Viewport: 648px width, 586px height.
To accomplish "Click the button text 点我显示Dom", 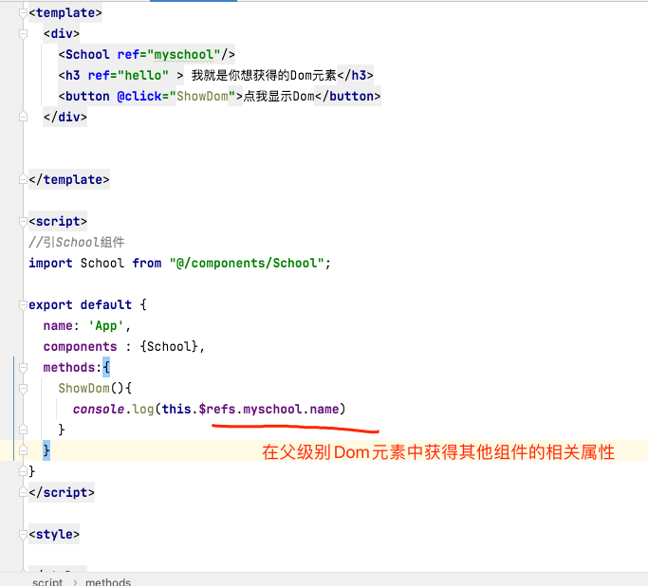I will click(x=279, y=96).
